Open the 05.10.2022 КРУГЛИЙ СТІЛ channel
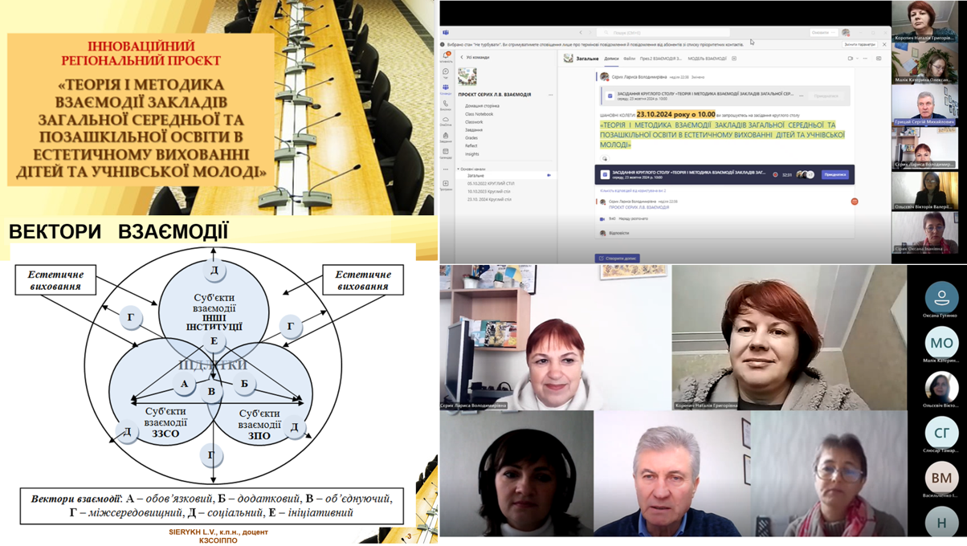967x546 pixels. pyautogui.click(x=491, y=183)
